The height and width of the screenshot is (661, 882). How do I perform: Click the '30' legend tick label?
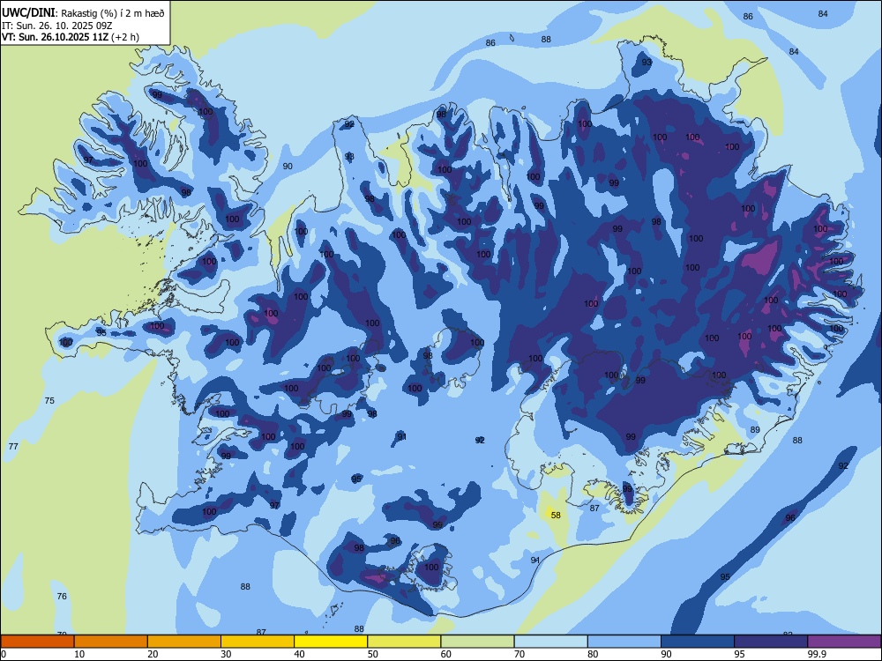click(x=226, y=654)
